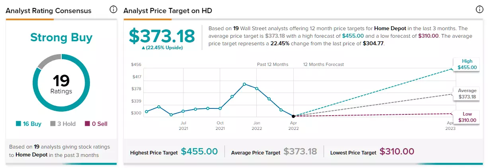The image size is (488, 168).
Task: Click the 22.45% Upside indicator
Action: click(x=162, y=48)
